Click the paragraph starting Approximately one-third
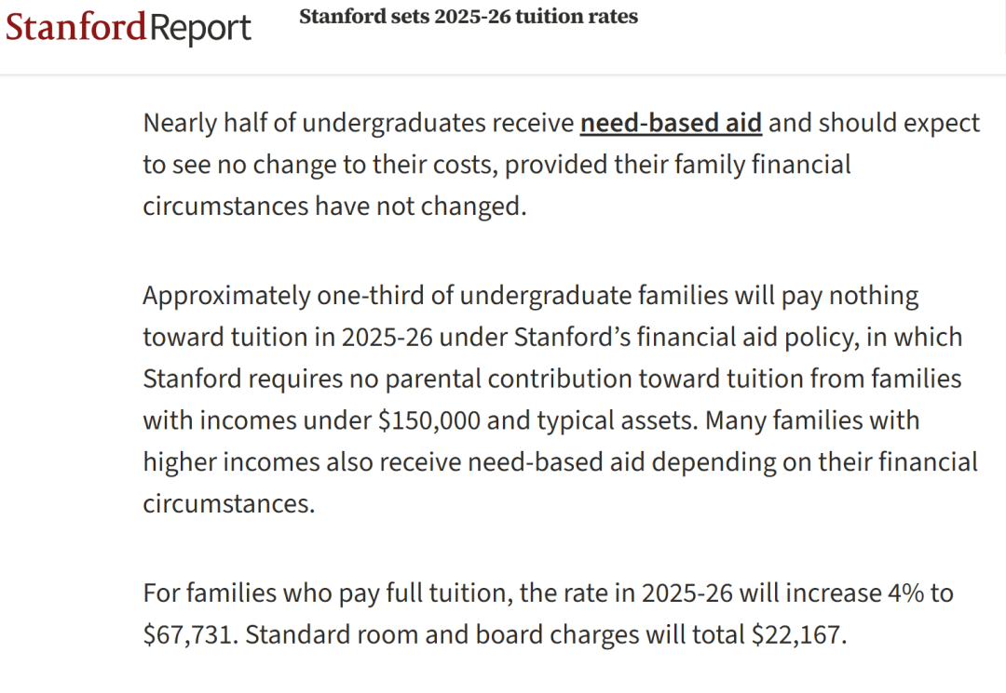1006x693 pixels. coord(560,400)
